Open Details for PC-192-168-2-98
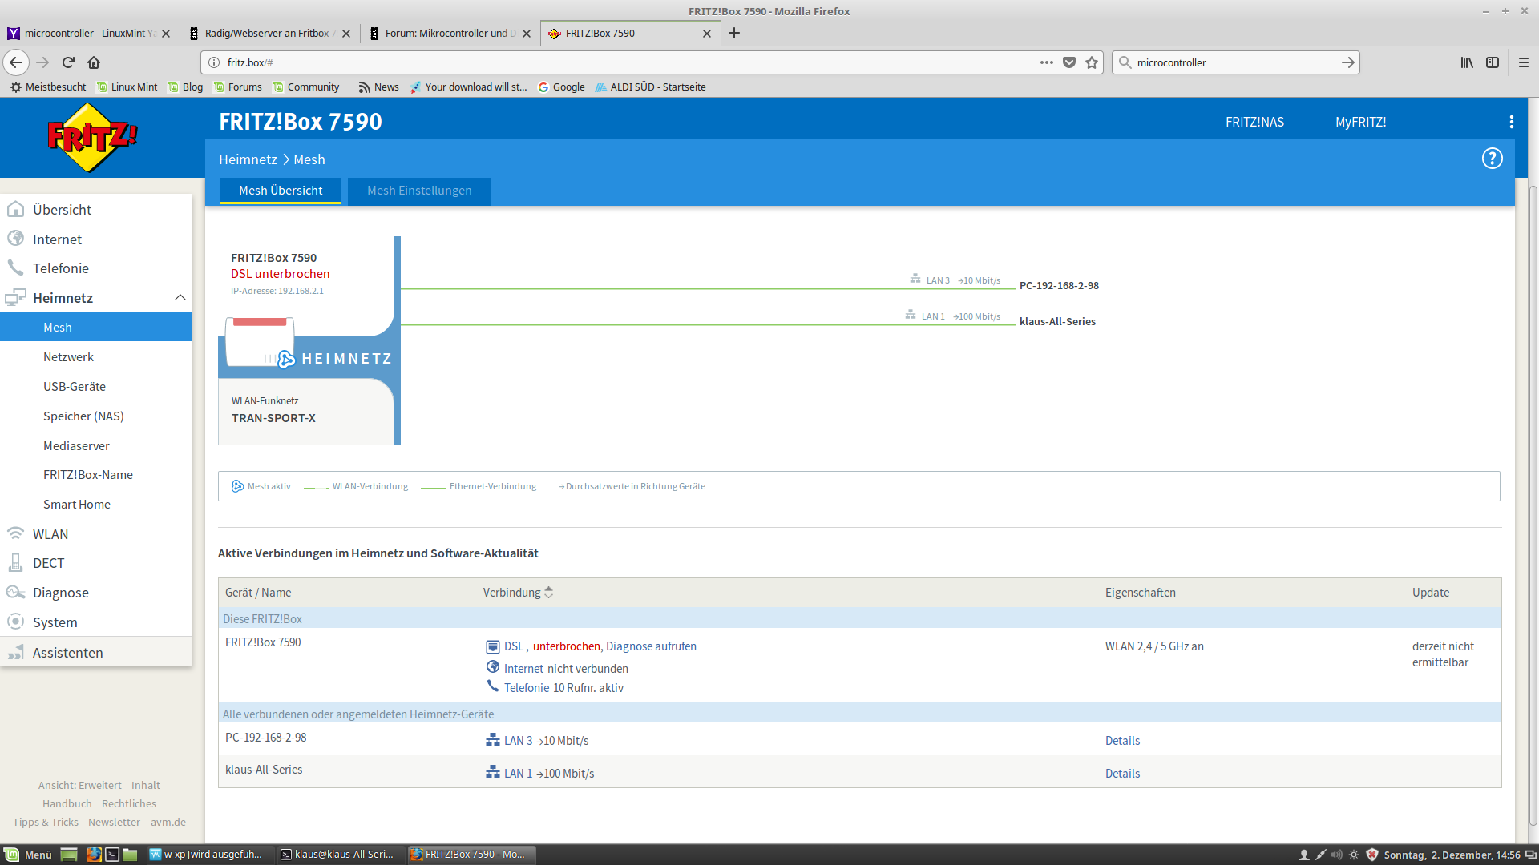The height and width of the screenshot is (865, 1539). click(1122, 741)
